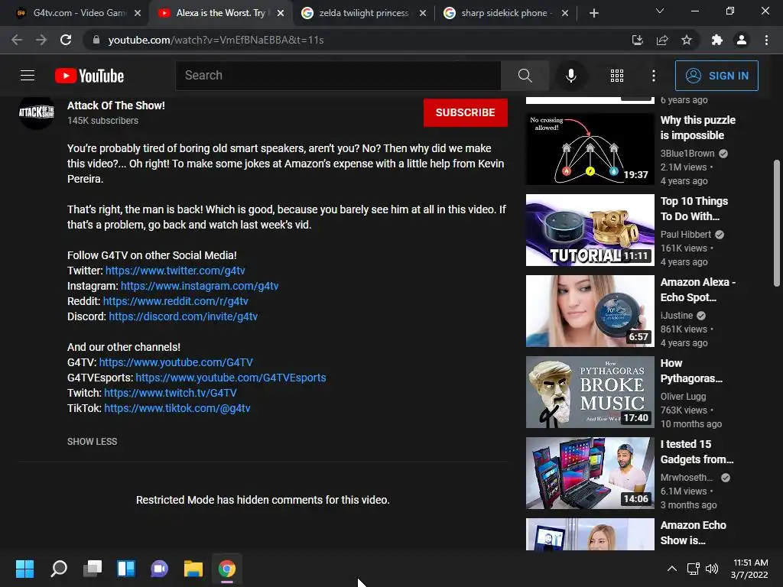This screenshot has height=587, width=783.
Task: Open Widgets from the taskbar
Action: (x=126, y=569)
